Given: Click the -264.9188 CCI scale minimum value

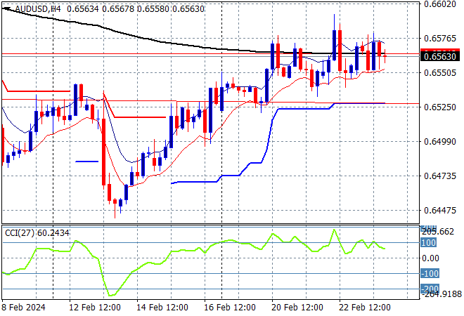Looking at the screenshot, I should [x=442, y=294].
